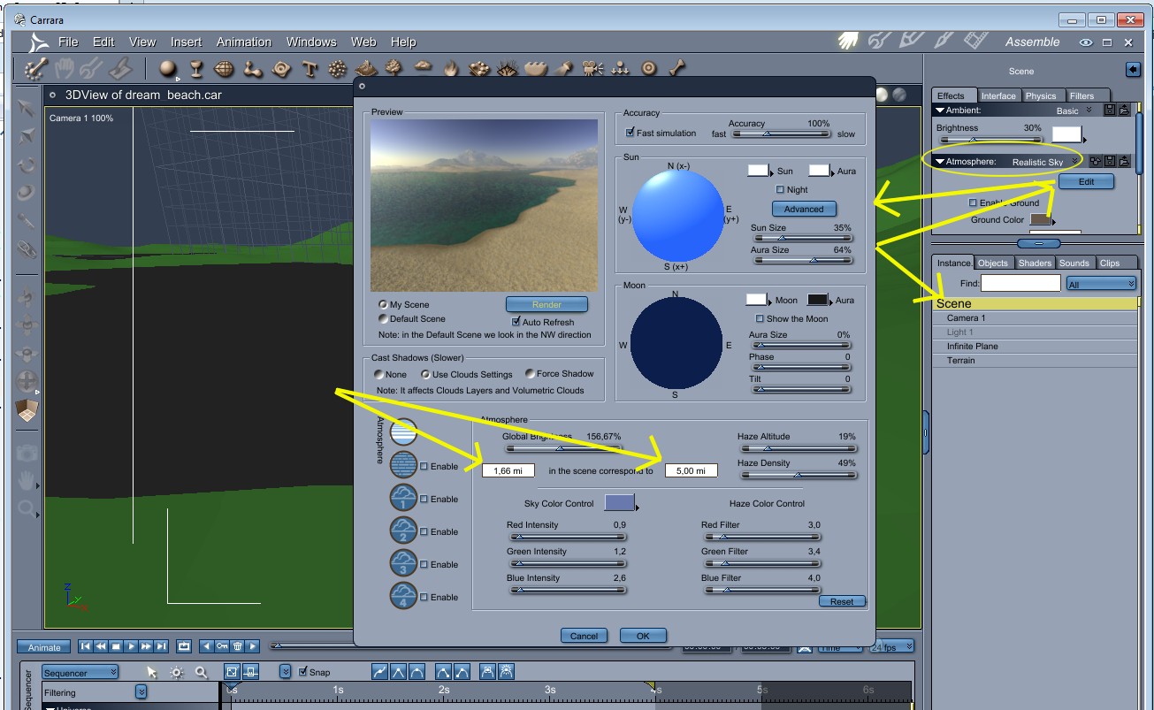1154x710 pixels.
Task: Select the My Scene radio button
Action: pos(383,304)
